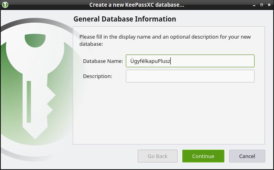Cancel the database creation wizard

247,156
